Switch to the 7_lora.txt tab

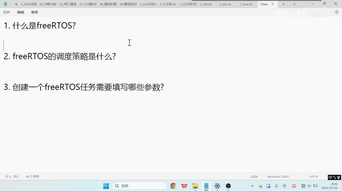pos(246,4)
